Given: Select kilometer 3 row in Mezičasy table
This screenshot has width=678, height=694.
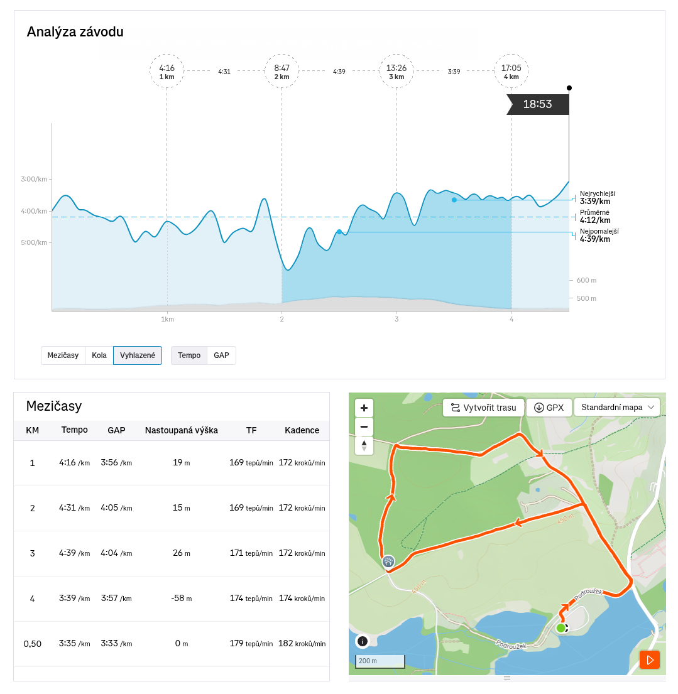Looking at the screenshot, I should coord(172,553).
